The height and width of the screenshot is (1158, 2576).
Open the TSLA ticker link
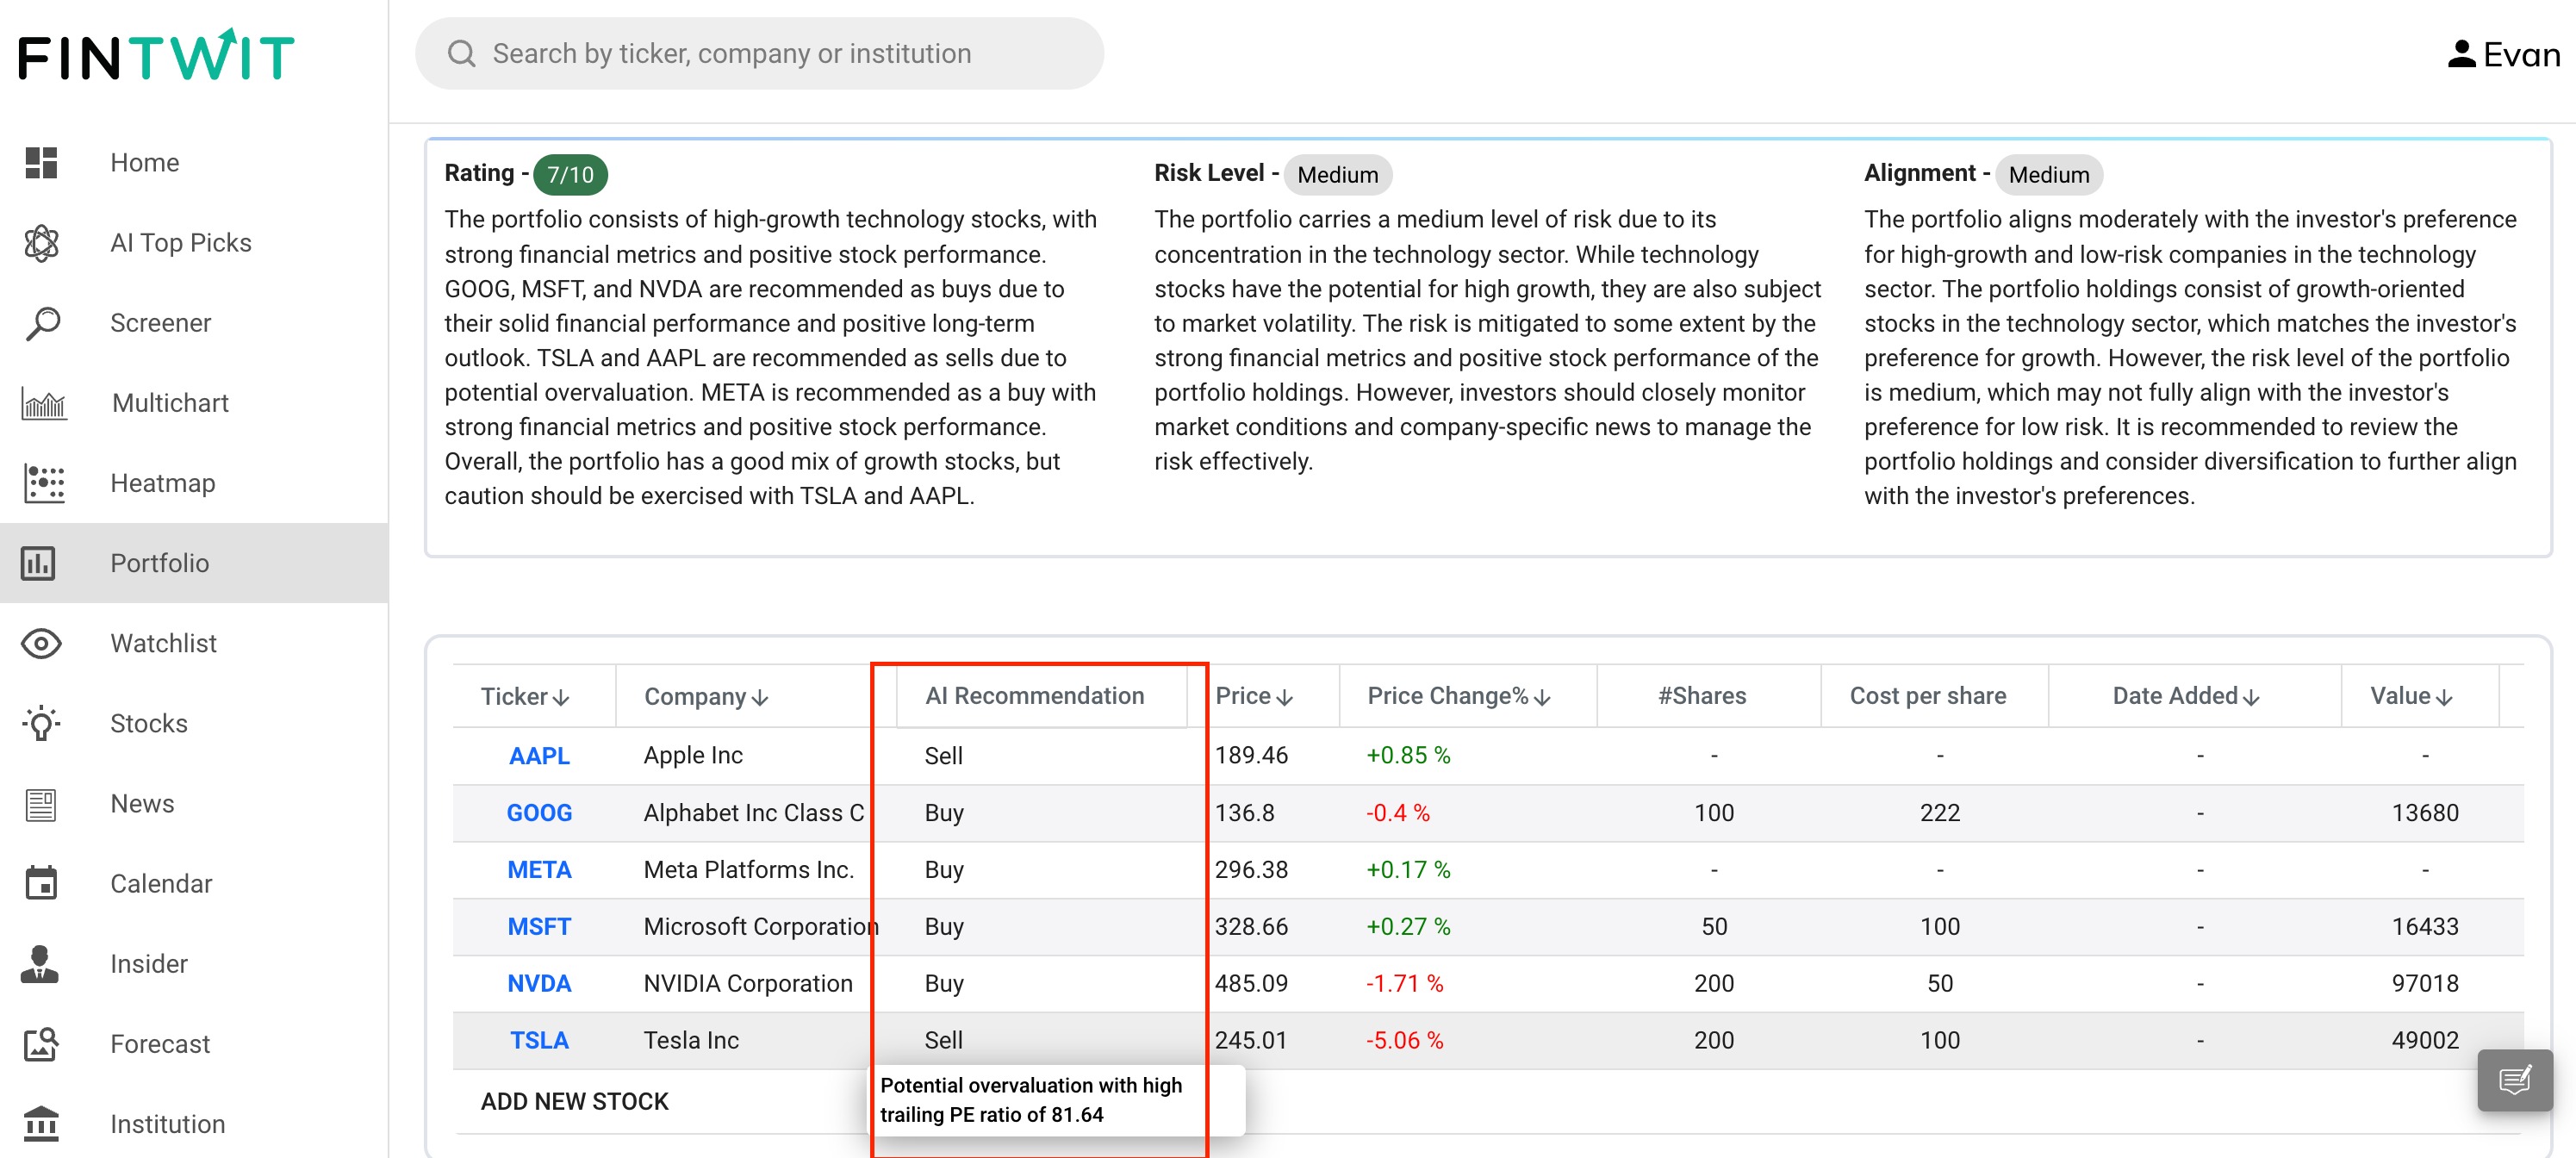click(x=539, y=1040)
